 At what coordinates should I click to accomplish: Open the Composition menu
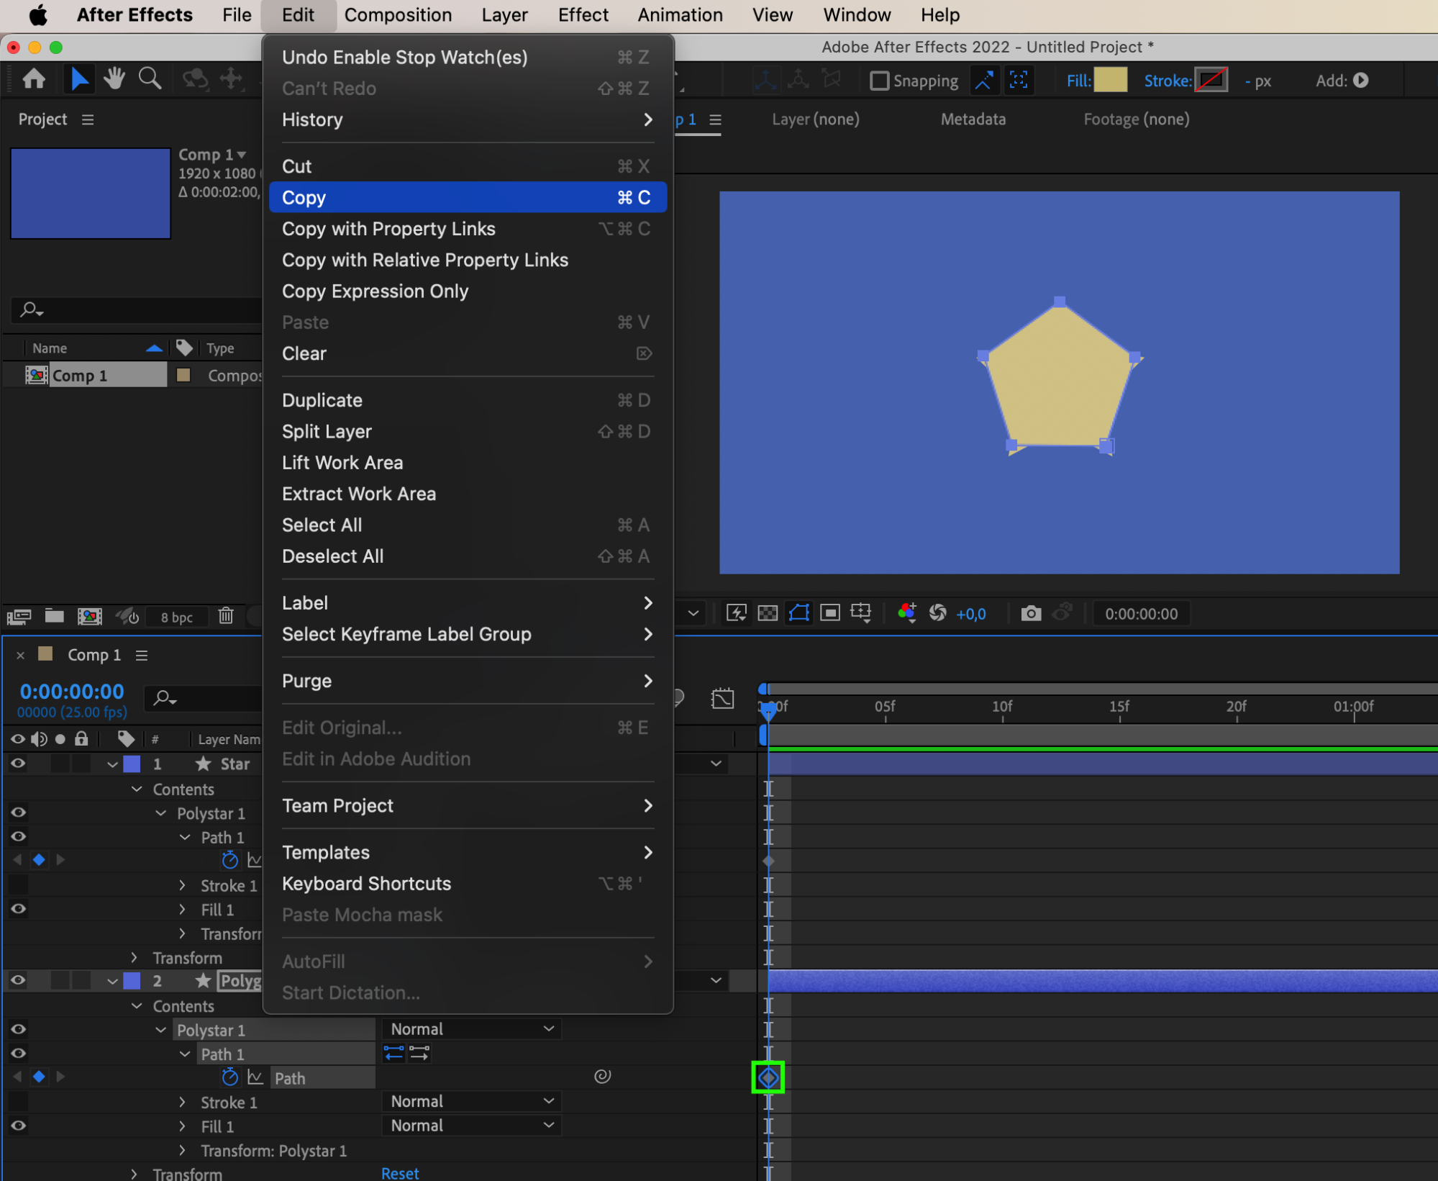pos(398,15)
